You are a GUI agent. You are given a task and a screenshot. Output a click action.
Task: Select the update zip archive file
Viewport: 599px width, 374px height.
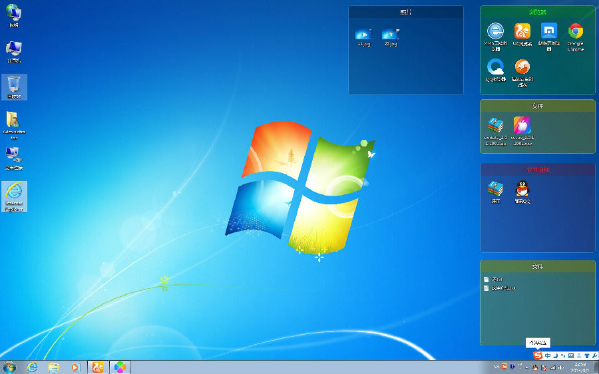495,131
